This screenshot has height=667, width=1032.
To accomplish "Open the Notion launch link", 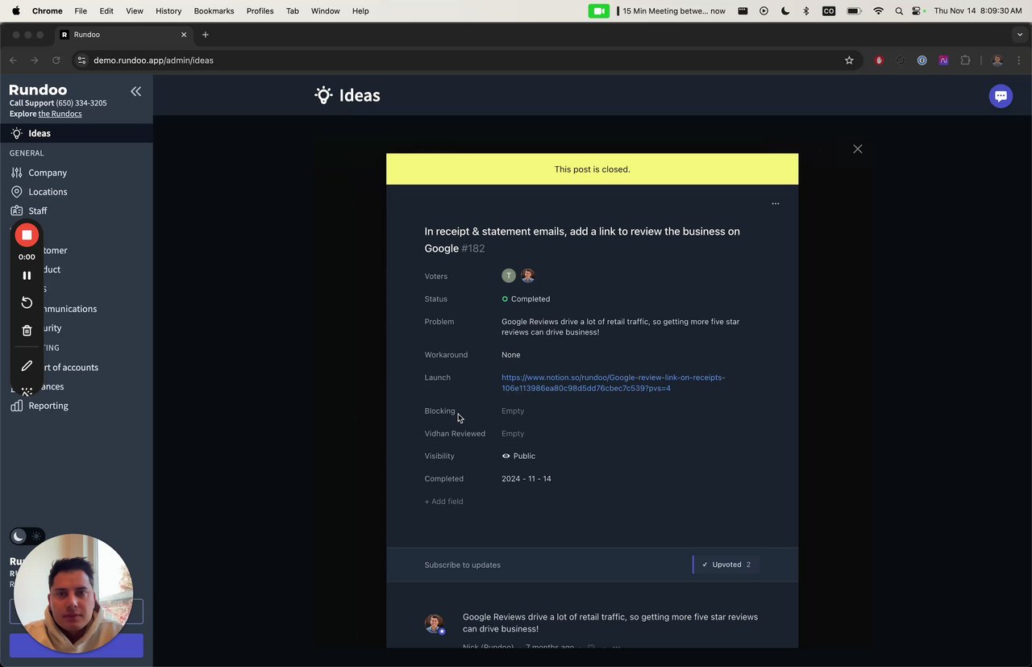I will (x=613, y=383).
